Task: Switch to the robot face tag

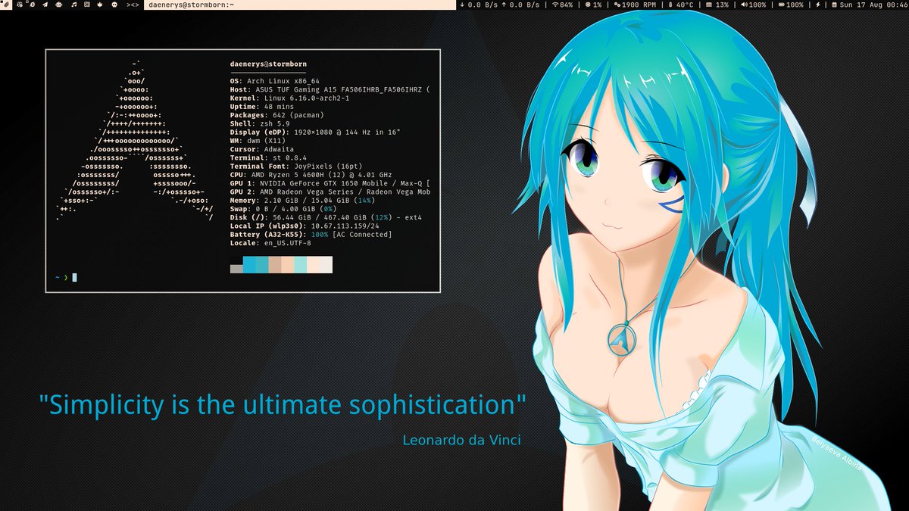Action: point(59,5)
